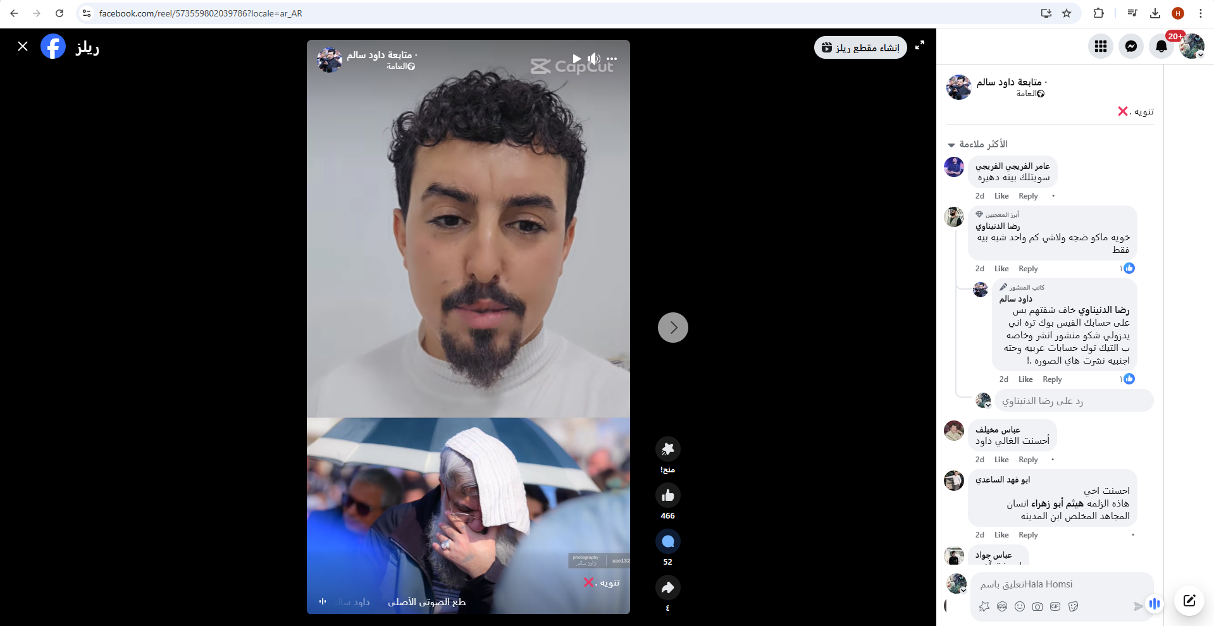Enter fullscreen with expand arrows icon

click(920, 45)
